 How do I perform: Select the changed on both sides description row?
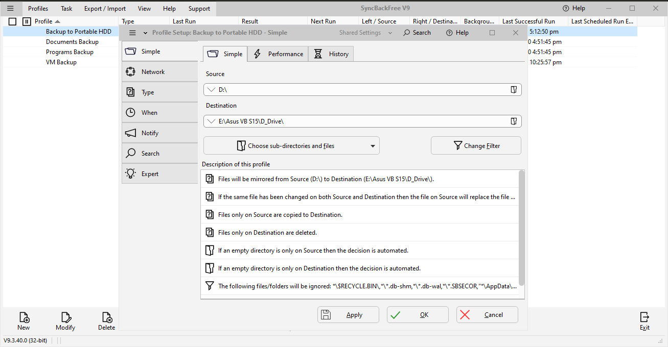[x=360, y=197]
